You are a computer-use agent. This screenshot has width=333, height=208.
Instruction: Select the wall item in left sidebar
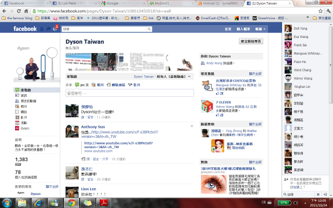[x=37, y=90]
